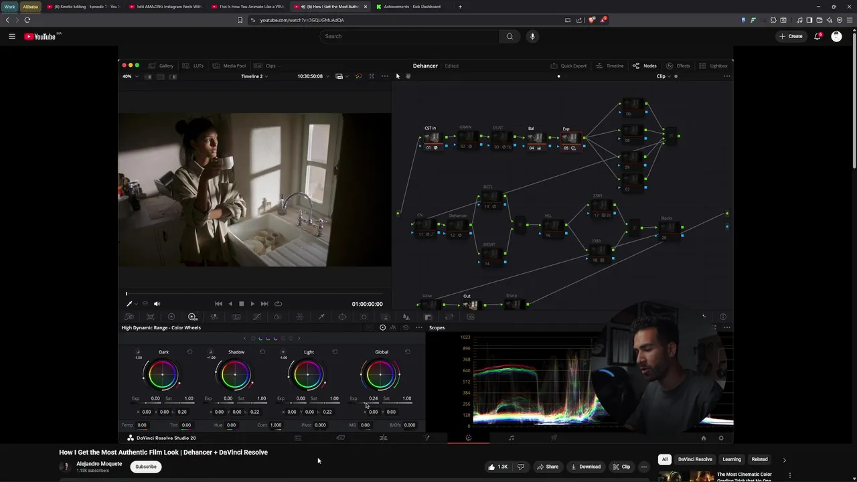
Task: Select the DaVinci Resolve filter chip
Action: click(x=695, y=459)
